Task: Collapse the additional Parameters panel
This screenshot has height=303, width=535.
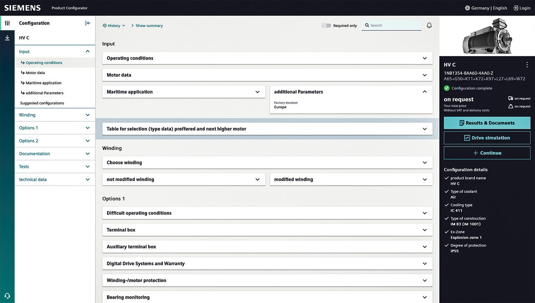Action: (x=424, y=92)
